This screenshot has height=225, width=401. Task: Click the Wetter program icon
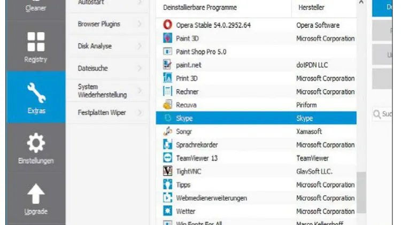167,211
